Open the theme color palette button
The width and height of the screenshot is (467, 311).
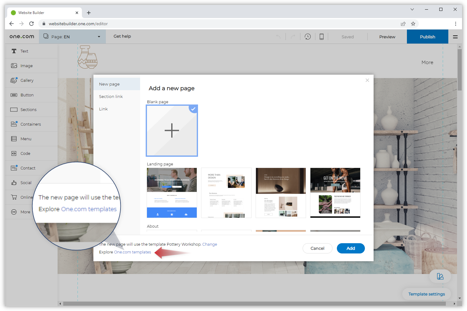440,276
